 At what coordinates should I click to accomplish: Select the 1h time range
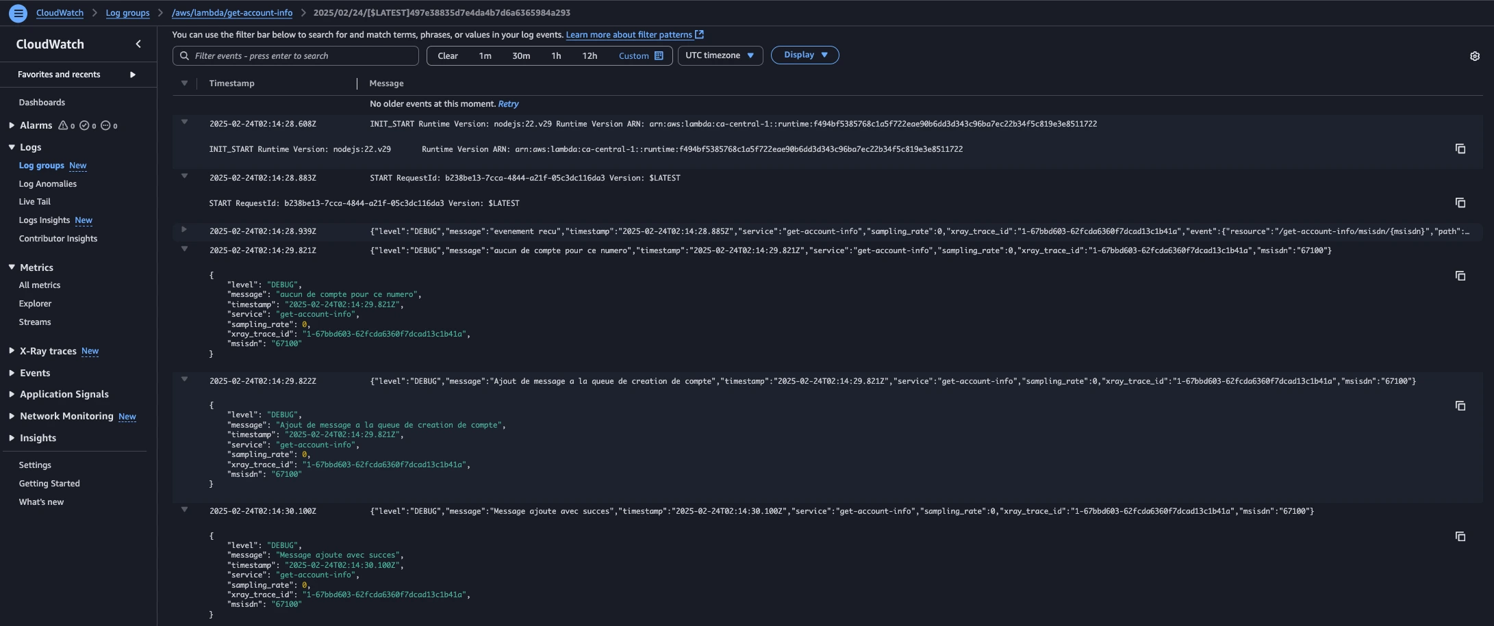[x=556, y=56]
